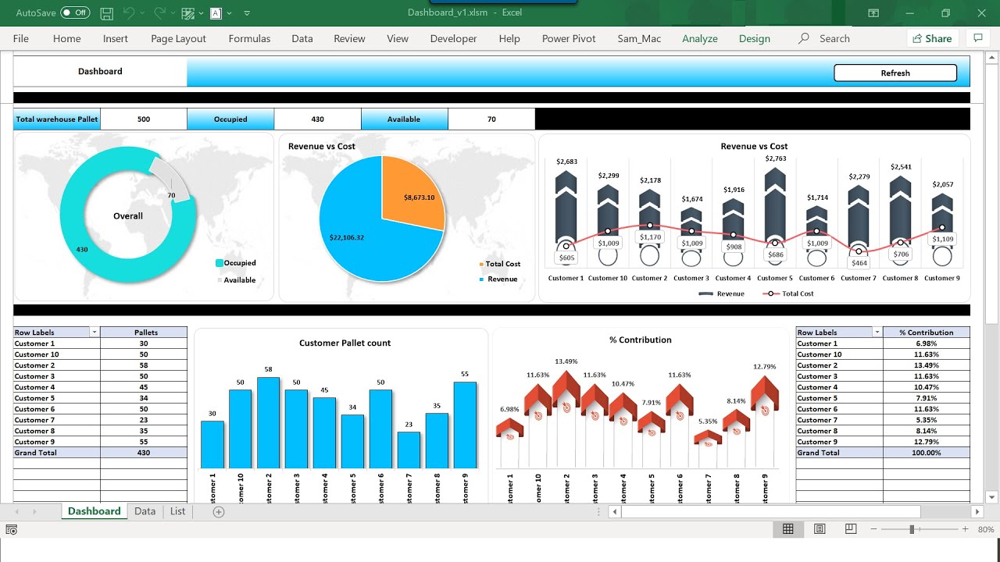The height and width of the screenshot is (562, 1000).
Task: Expand the Customize Quick Access Toolbar dropdown
Action: (247, 13)
